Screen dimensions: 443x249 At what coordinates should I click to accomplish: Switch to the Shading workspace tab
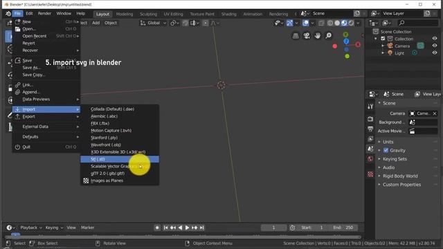228,14
